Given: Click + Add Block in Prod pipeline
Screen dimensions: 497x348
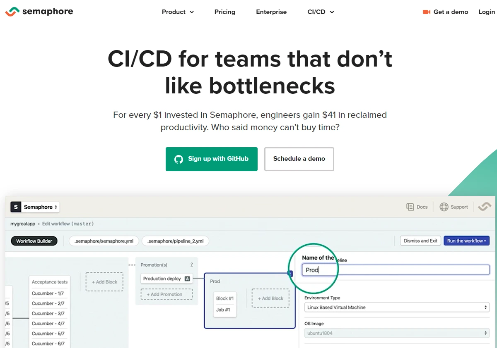Looking at the screenshot, I should (270, 298).
